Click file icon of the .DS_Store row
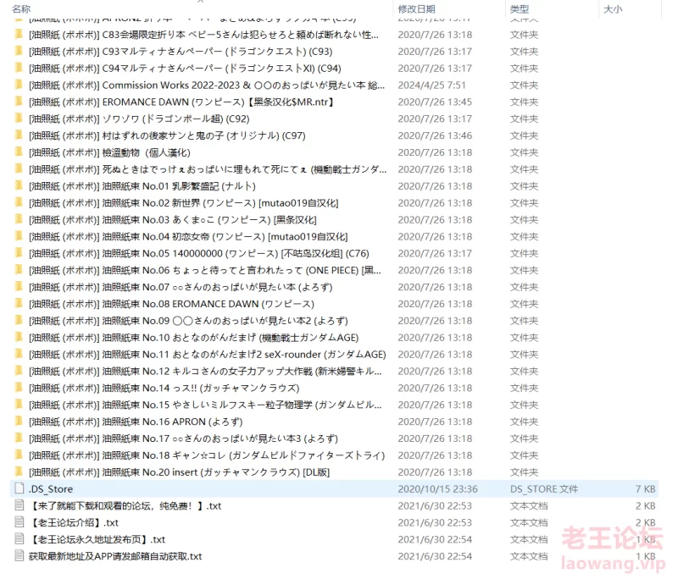Image resolution: width=678 pixels, height=579 pixels. [19, 488]
